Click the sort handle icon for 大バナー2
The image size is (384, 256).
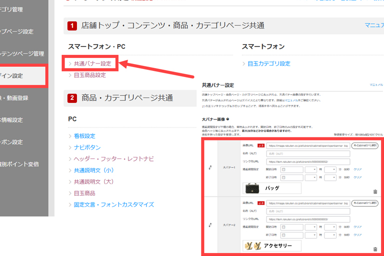click(210, 225)
